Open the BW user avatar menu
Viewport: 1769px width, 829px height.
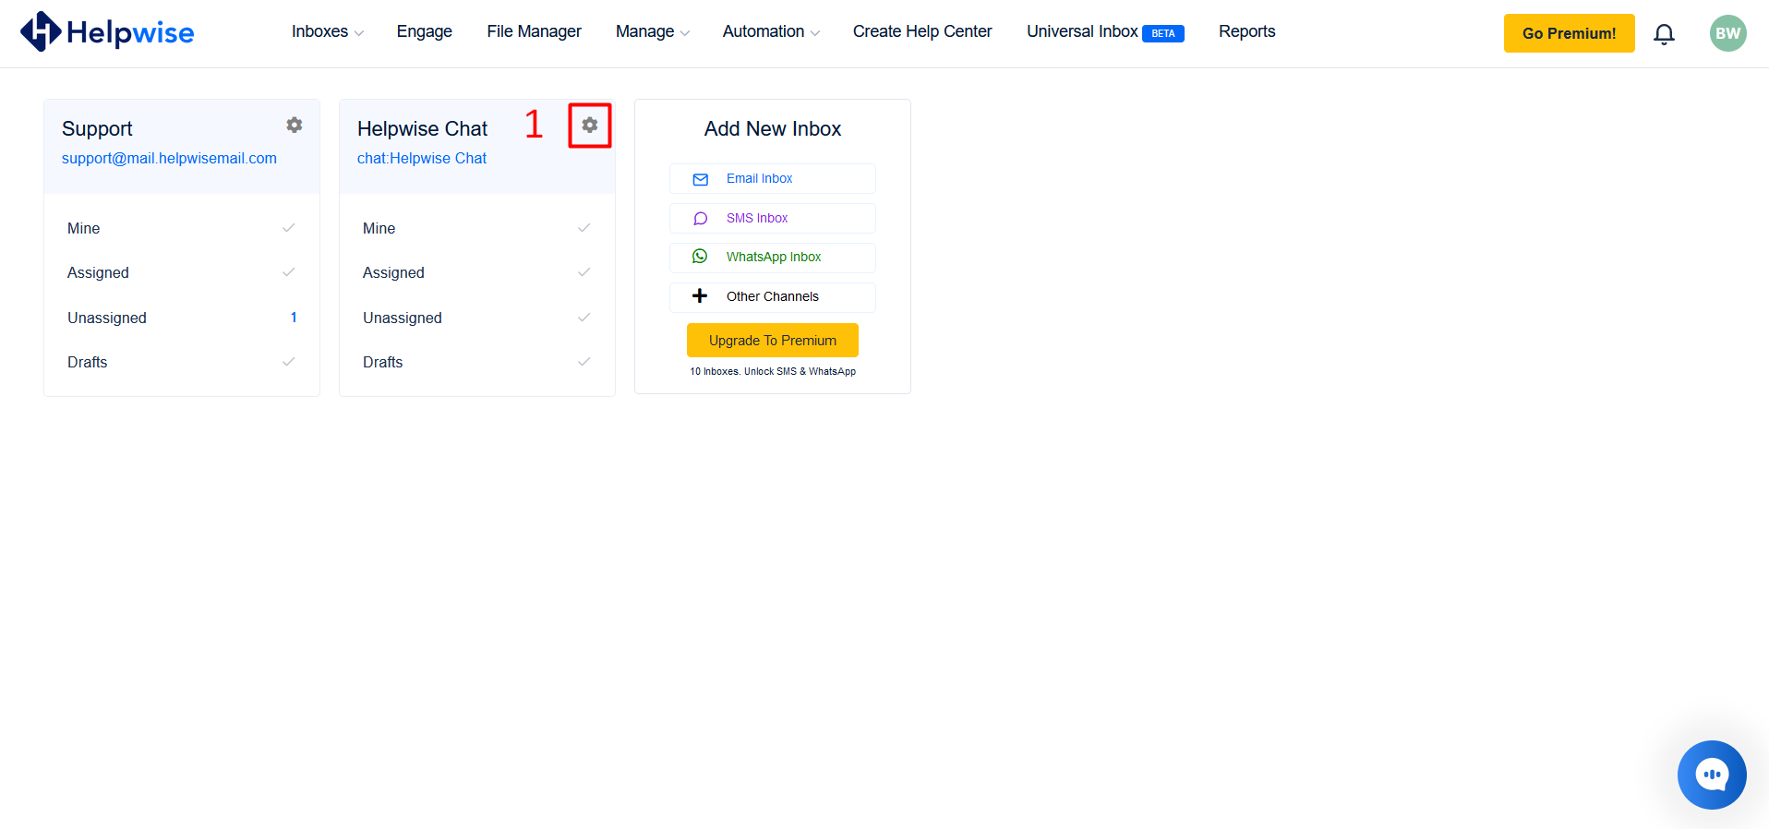pos(1727,33)
